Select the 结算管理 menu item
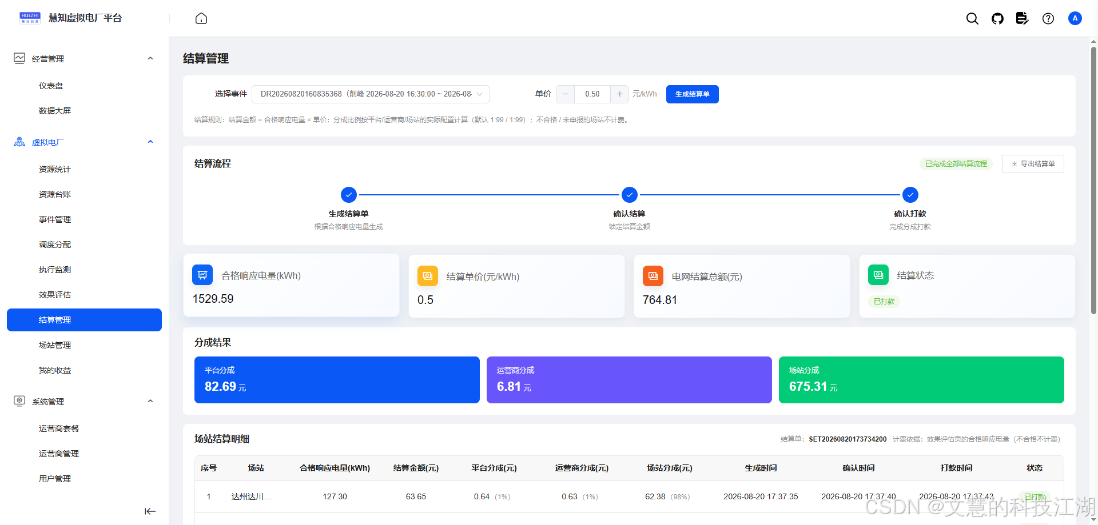Viewport: 1098px width, 525px height. [x=84, y=320]
